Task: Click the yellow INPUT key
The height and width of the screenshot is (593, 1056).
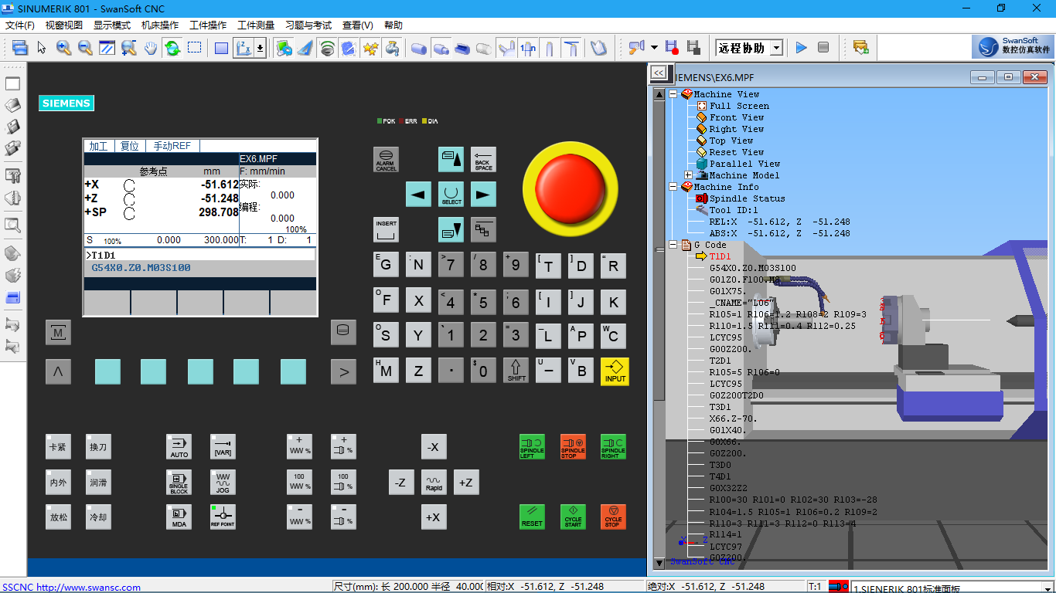Action: (x=615, y=371)
